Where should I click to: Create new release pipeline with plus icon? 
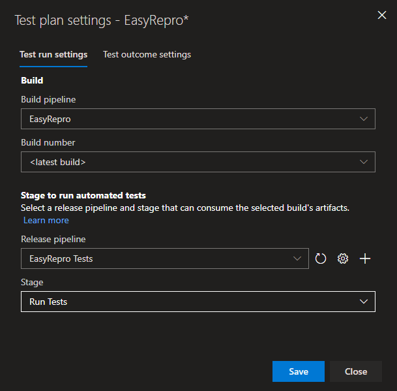[x=365, y=258]
